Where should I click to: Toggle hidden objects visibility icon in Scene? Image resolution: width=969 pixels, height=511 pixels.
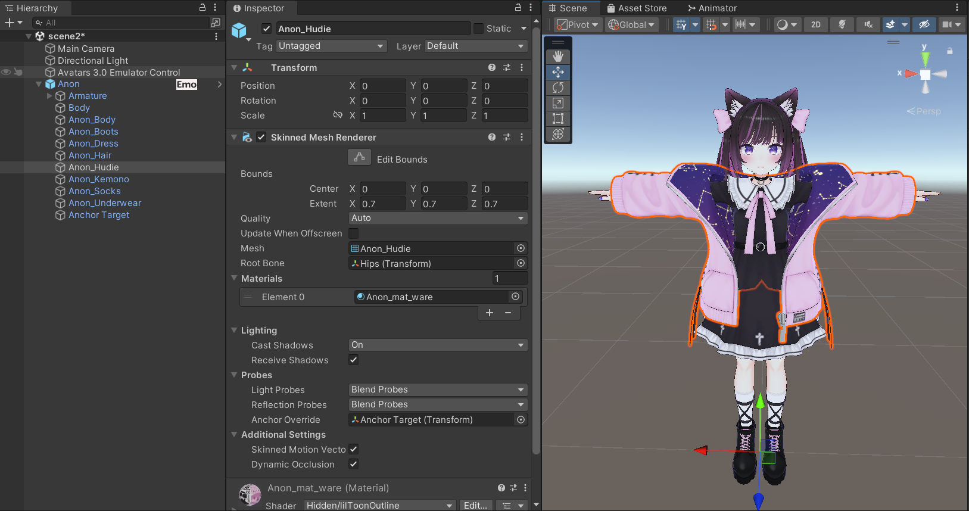924,24
